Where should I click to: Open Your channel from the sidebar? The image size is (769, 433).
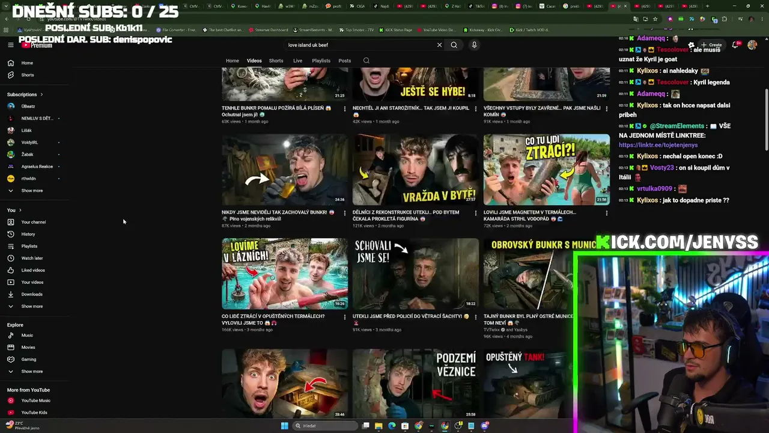34,222
